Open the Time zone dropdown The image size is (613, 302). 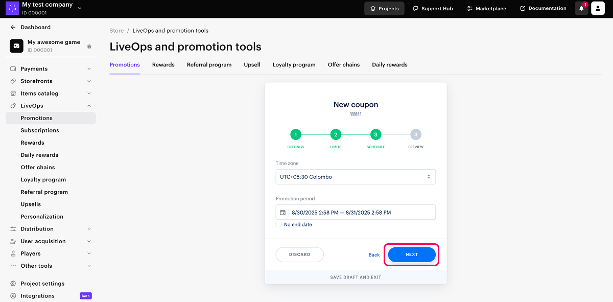coord(356,177)
